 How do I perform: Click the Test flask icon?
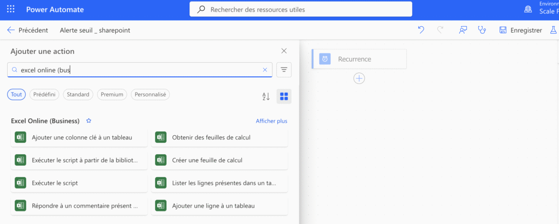point(553,31)
